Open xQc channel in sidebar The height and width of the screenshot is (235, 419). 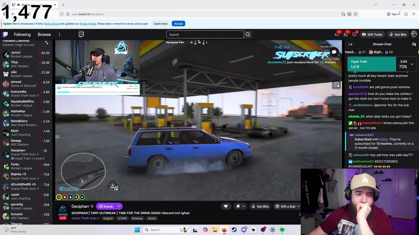point(26,74)
